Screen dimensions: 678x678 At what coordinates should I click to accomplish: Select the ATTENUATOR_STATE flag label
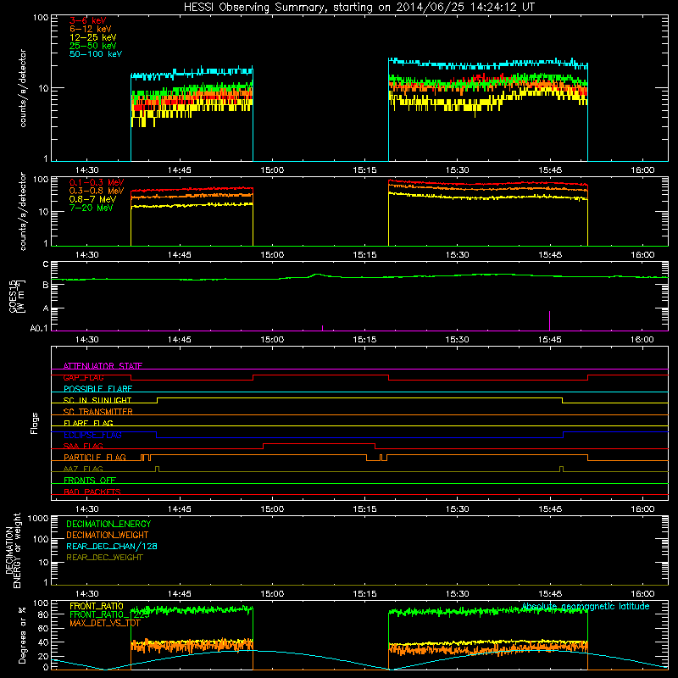[x=103, y=366]
